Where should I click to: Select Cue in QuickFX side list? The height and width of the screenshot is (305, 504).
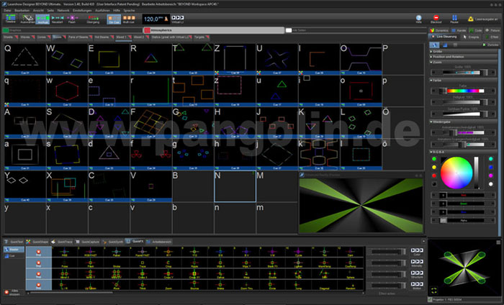14,256
